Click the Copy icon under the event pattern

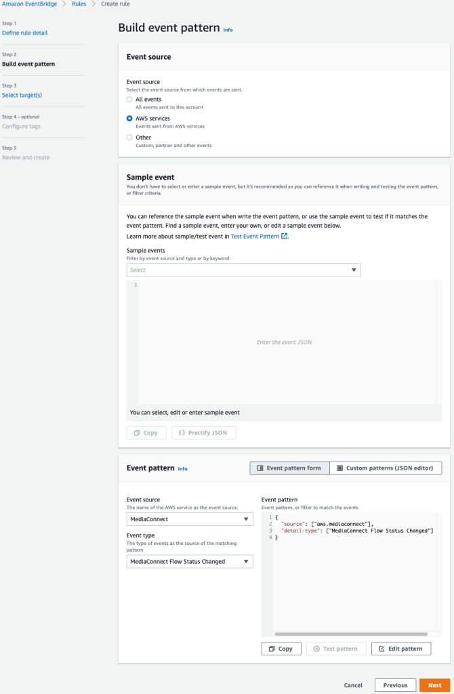coord(271,648)
